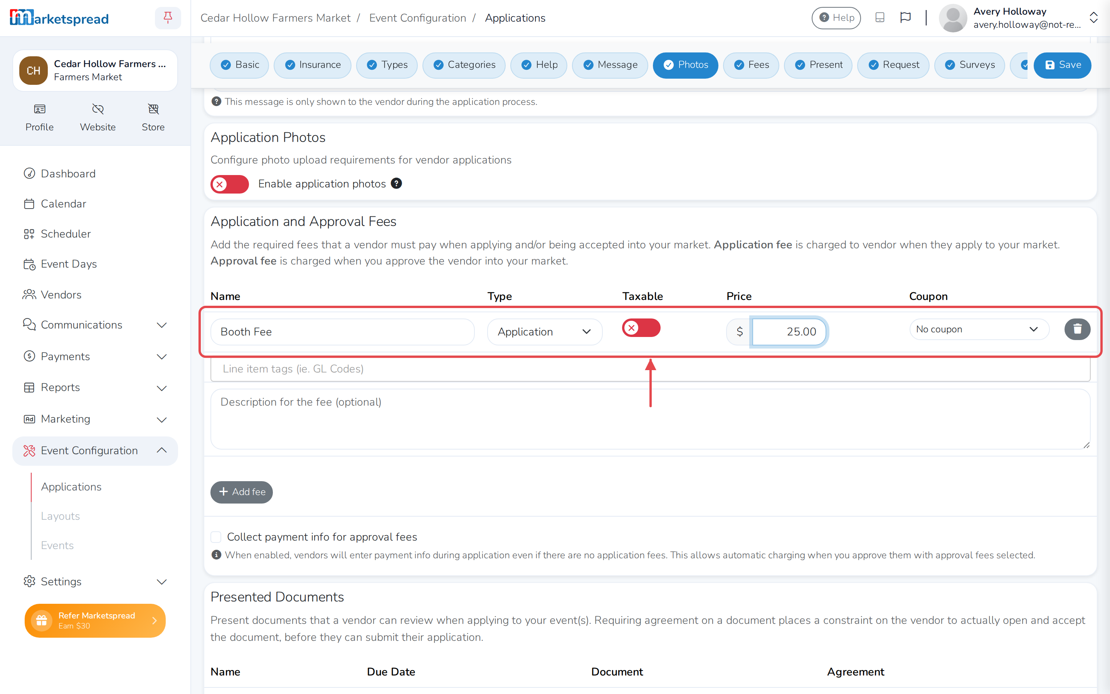Screen dimensions: 1110x694
Task: Open Dashboard from the sidebar
Action: 96,173
